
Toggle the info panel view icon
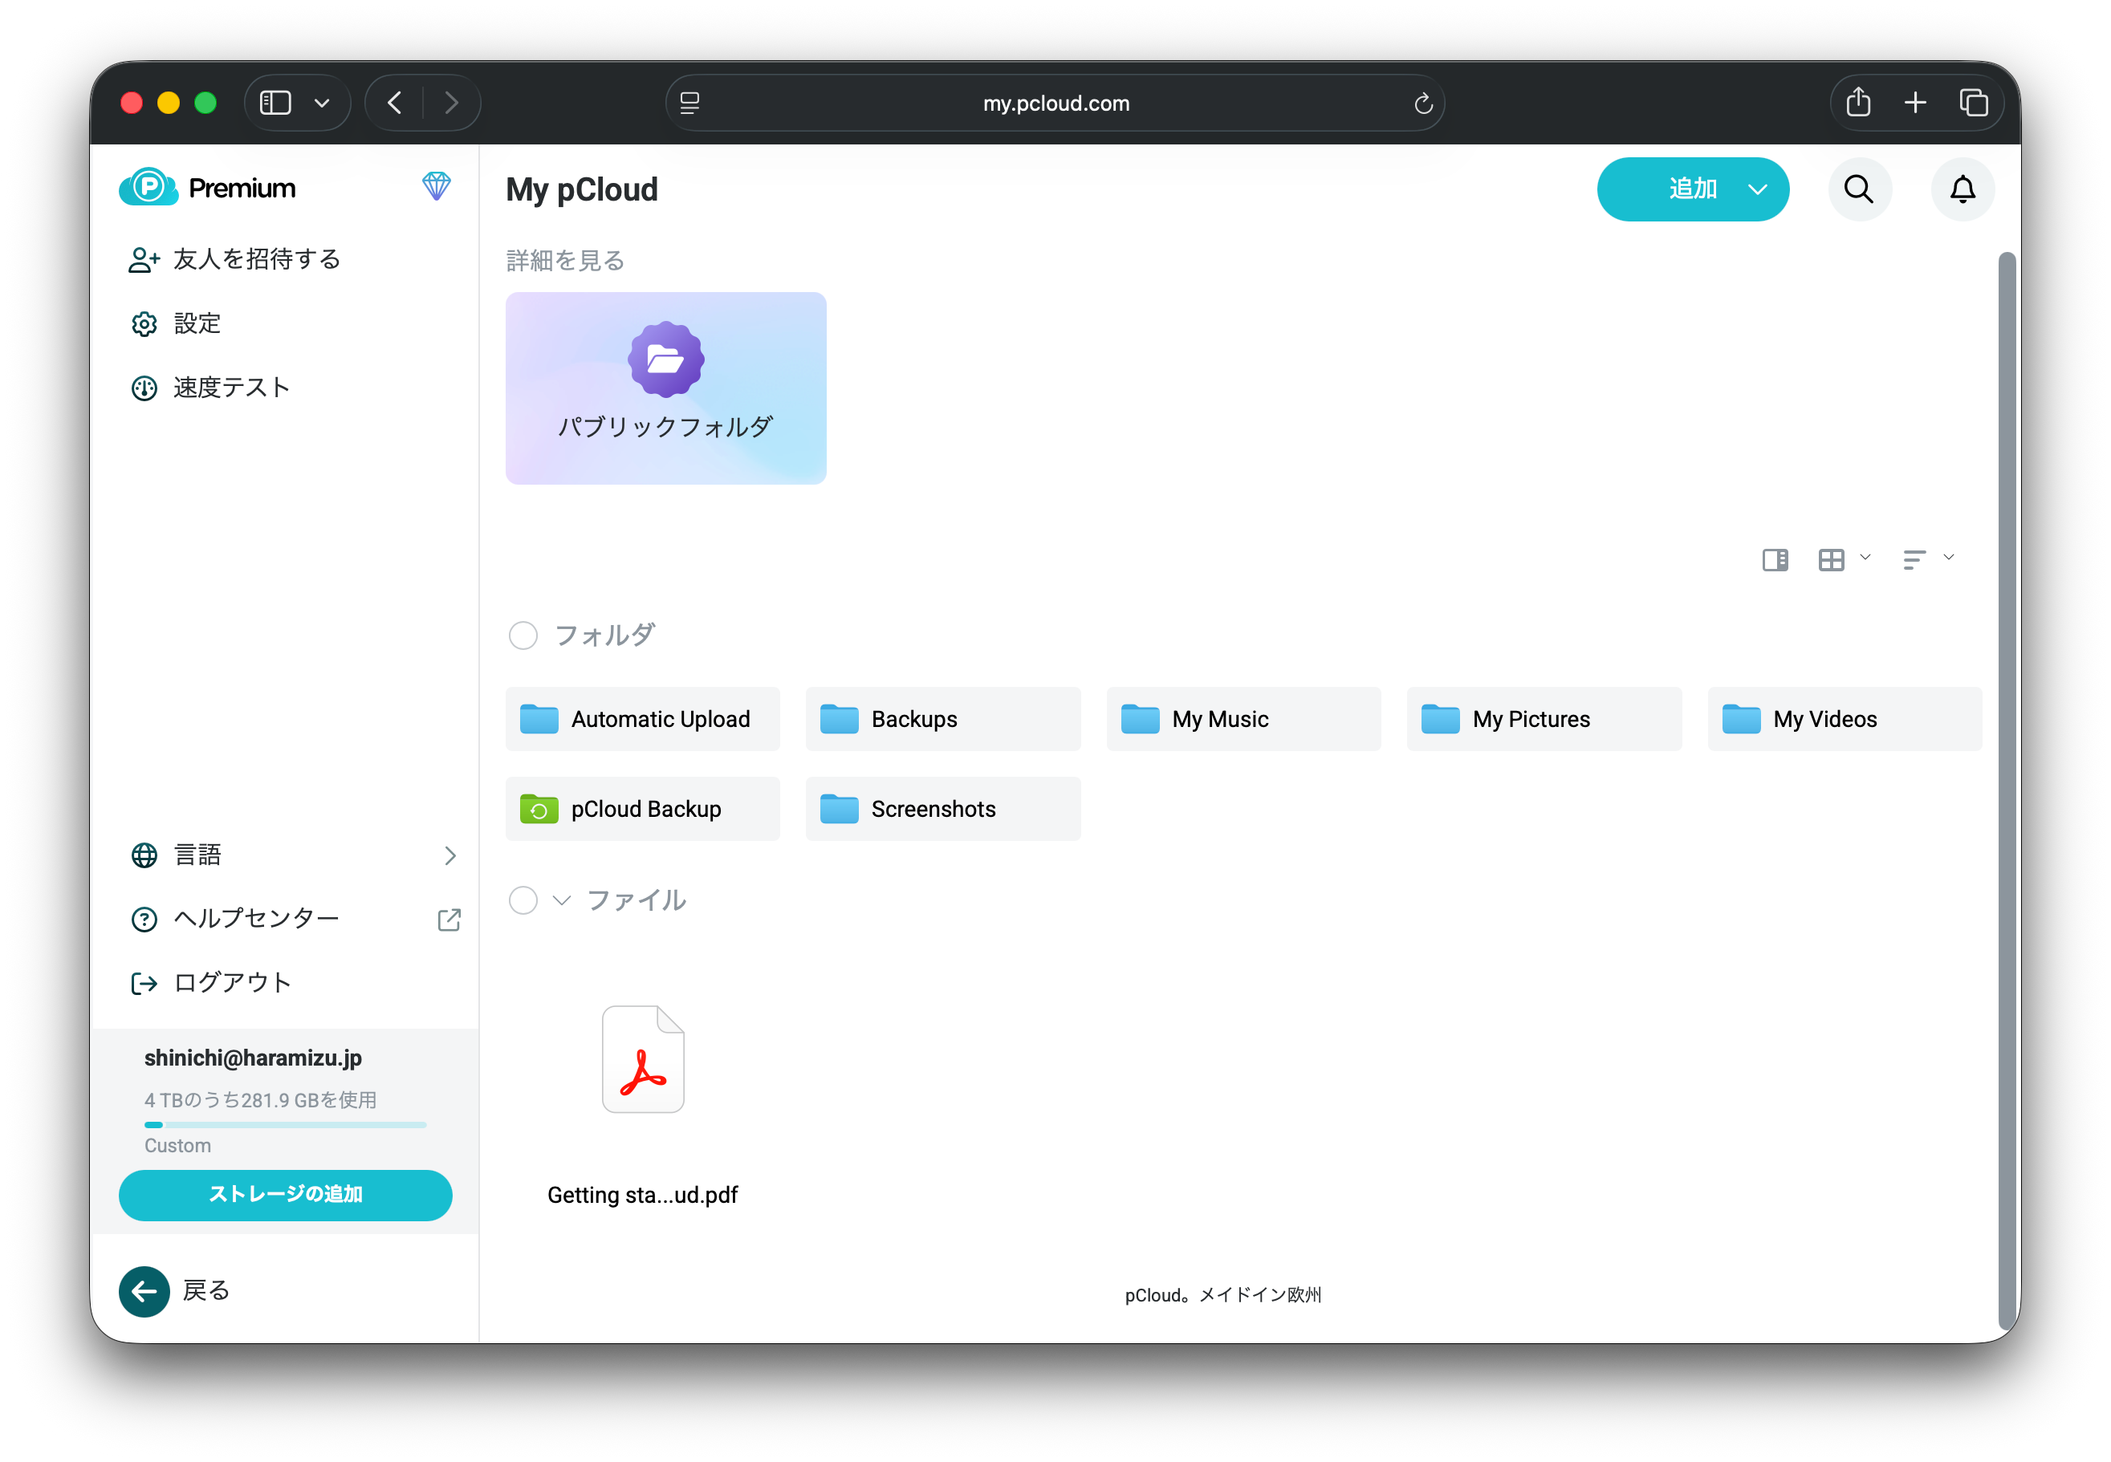click(x=1775, y=558)
